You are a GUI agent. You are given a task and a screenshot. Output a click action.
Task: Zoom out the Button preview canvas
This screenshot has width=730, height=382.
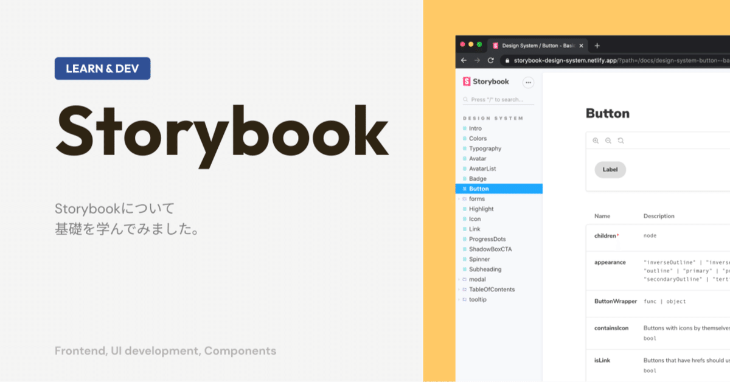click(608, 141)
